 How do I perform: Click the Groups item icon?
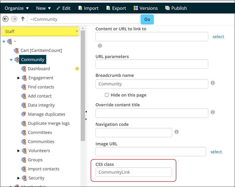point(23,160)
